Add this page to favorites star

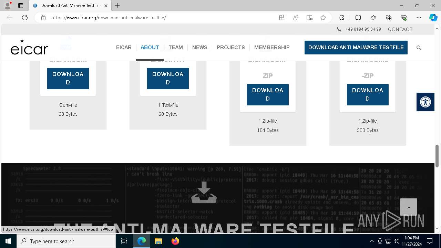tap(323, 18)
